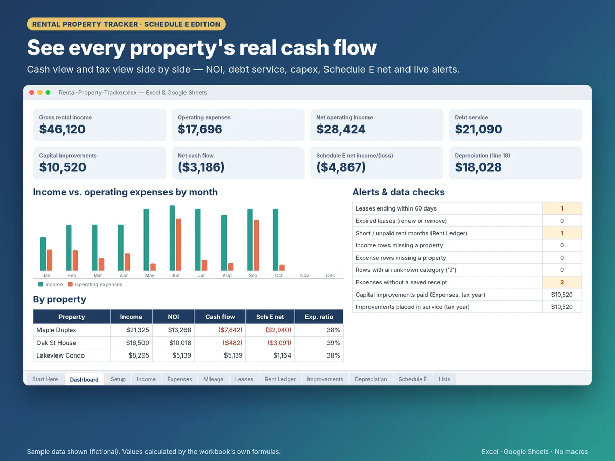615x461 pixels.
Task: Switch to the Setup sheet tab
Action: click(x=118, y=379)
